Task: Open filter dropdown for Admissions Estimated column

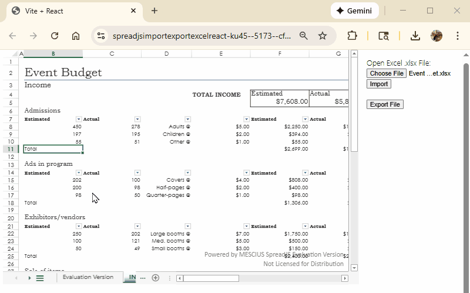Action: coord(79,119)
